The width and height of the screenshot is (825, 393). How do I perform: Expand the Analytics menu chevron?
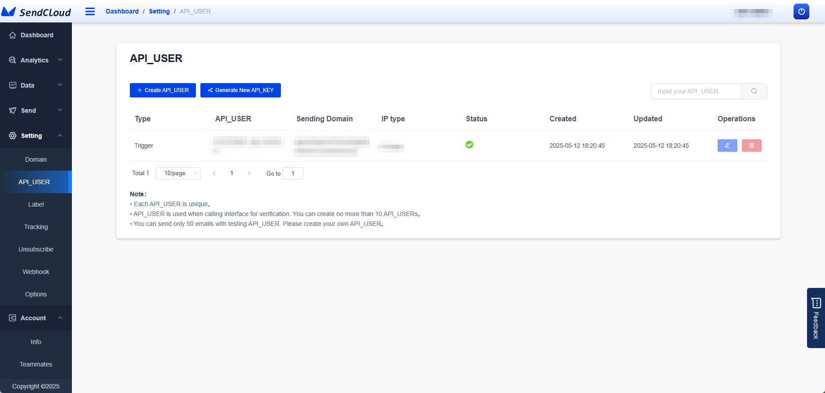coord(60,60)
